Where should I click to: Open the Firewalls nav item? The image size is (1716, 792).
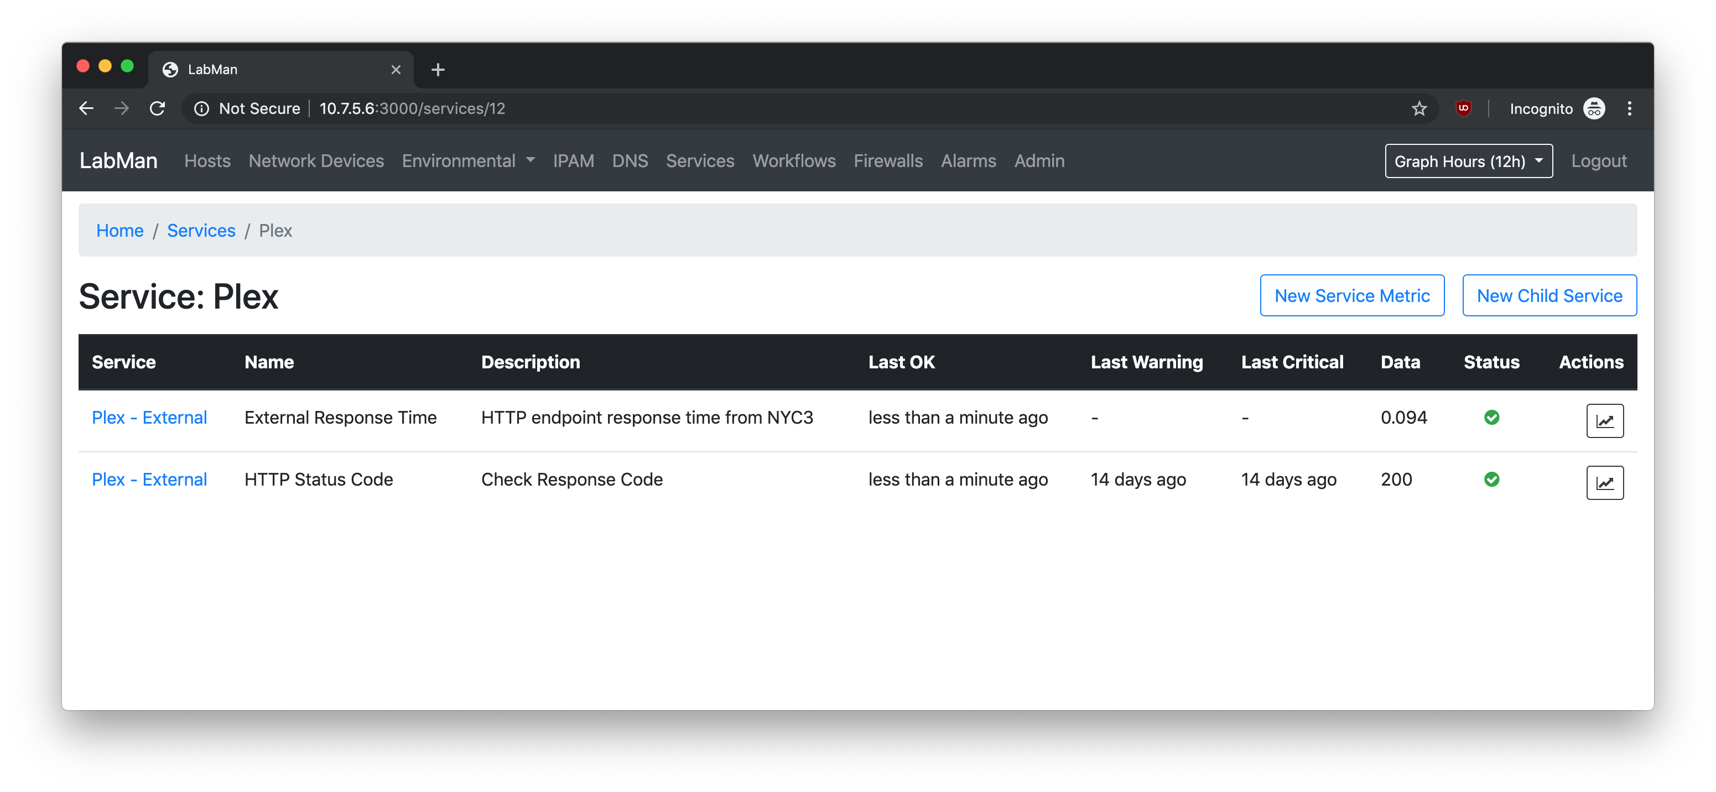887,161
